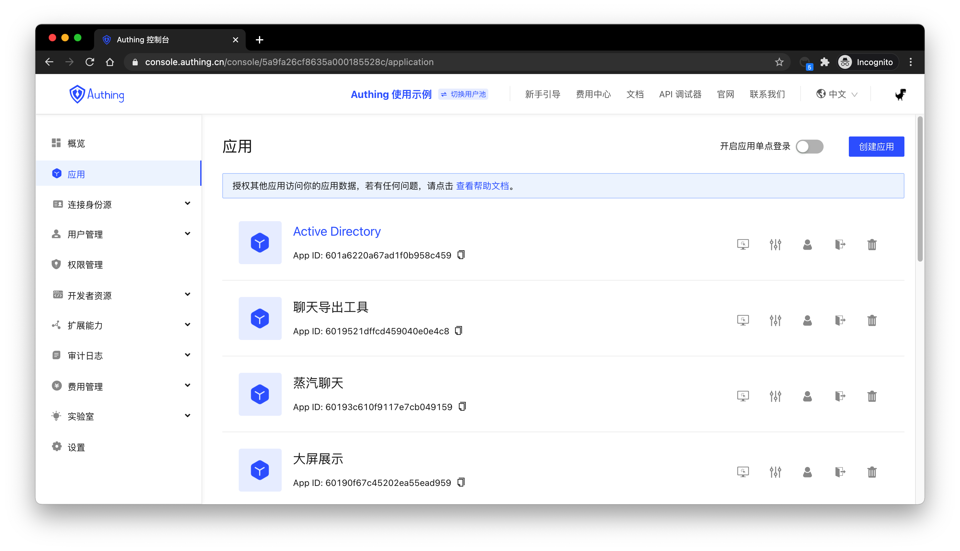Screen dimensions: 960x551
Task: Click 创建应用 button
Action: [876, 147]
